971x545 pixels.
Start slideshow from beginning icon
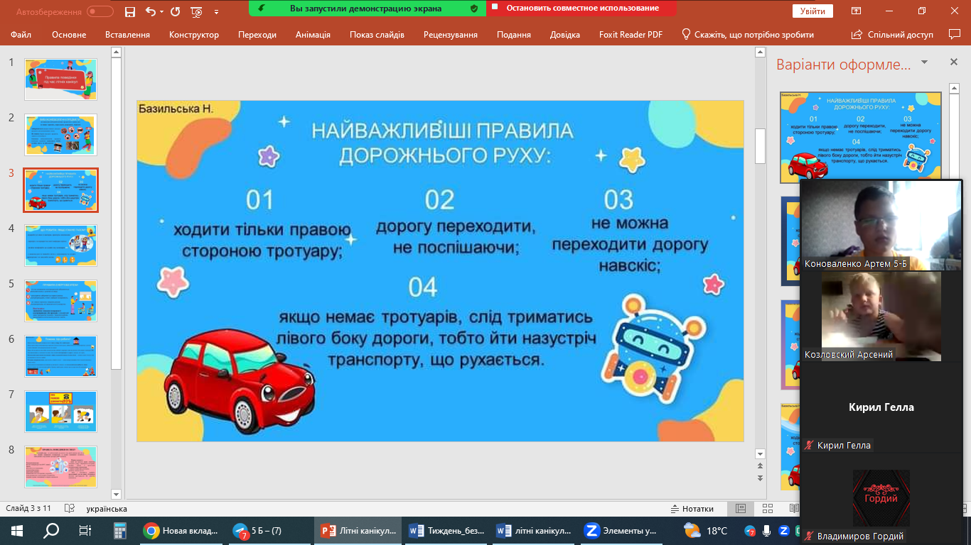point(197,12)
